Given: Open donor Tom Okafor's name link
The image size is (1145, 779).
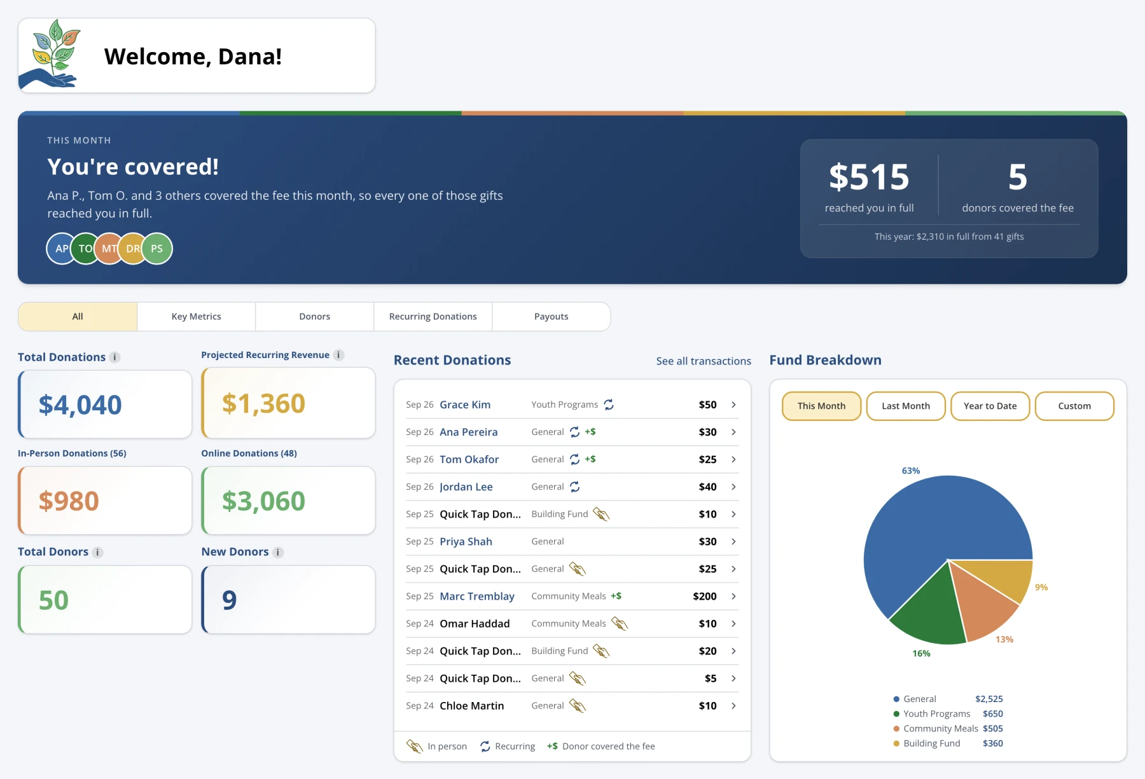Looking at the screenshot, I should click(x=469, y=459).
